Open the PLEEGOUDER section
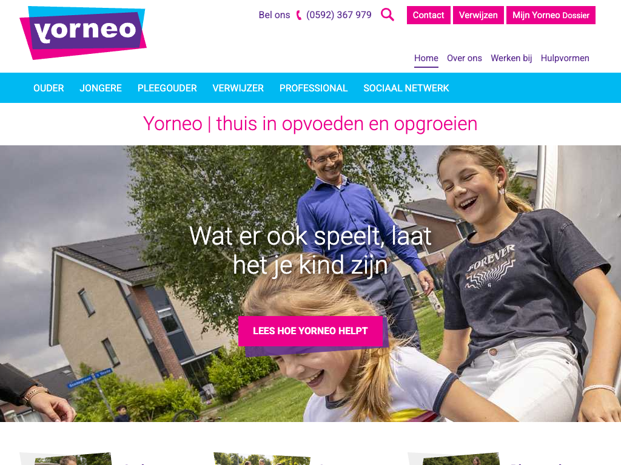This screenshot has width=621, height=465. 167,88
